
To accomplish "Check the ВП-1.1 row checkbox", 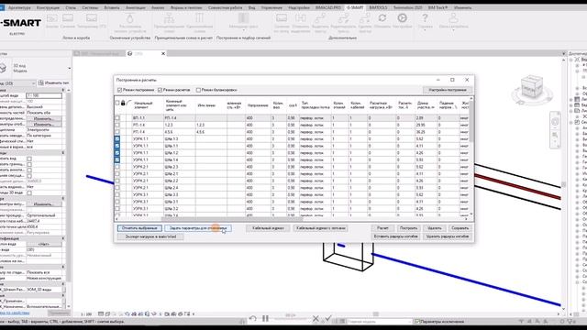I will tap(117, 118).
